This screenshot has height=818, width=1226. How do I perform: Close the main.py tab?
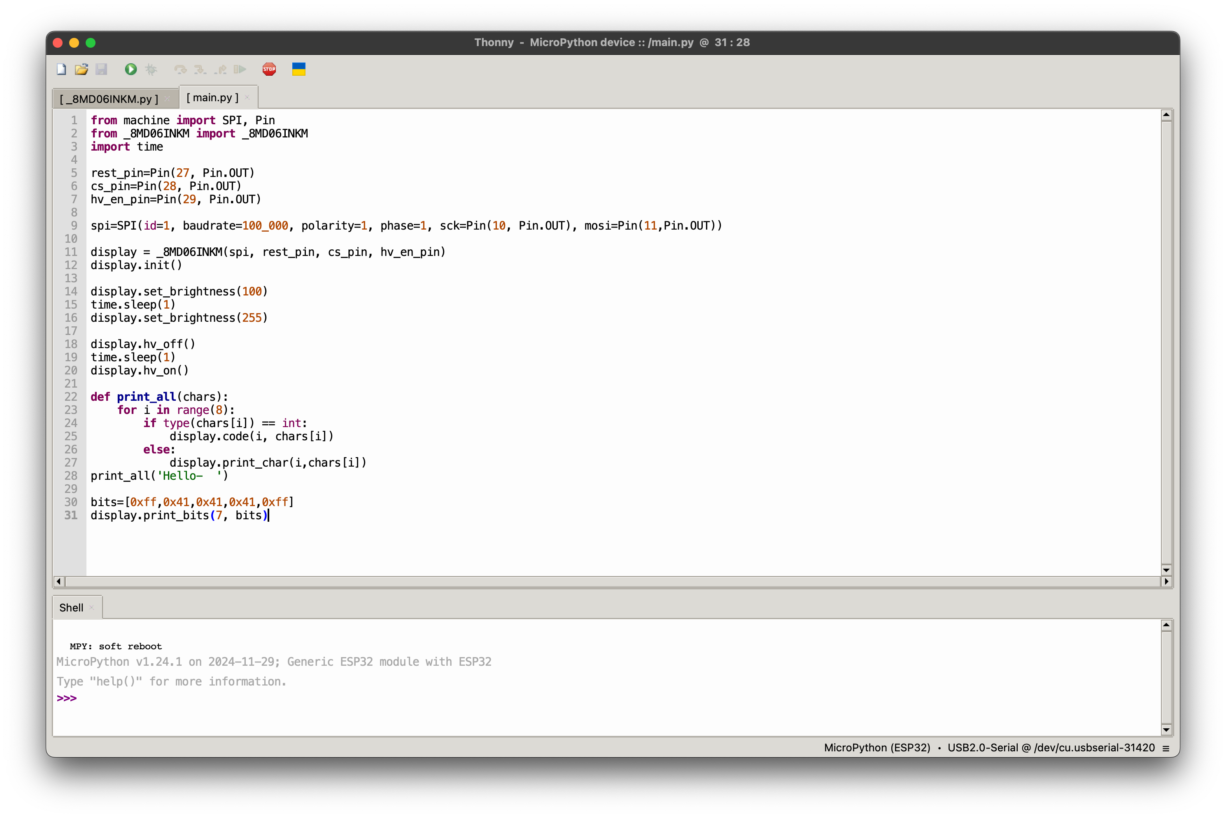247,98
